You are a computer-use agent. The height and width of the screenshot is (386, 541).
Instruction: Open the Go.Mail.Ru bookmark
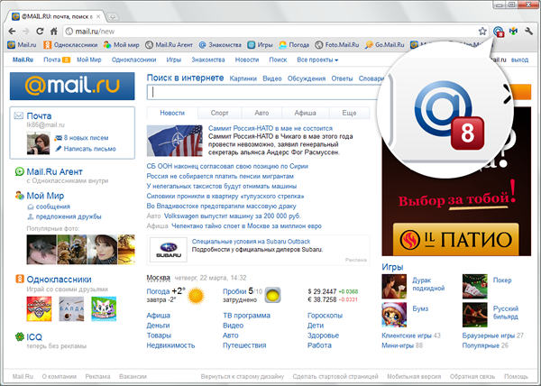[x=385, y=45]
